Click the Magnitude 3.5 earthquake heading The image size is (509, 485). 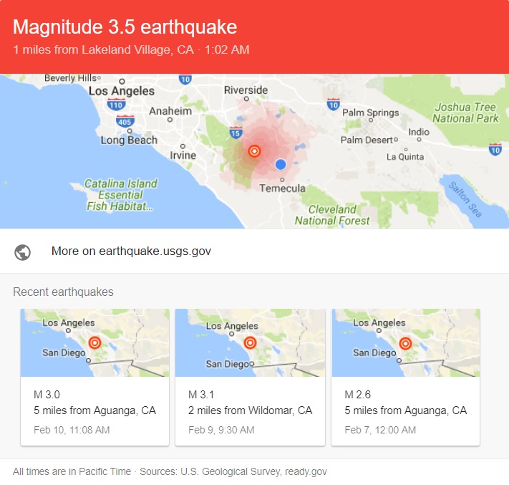[x=125, y=27]
